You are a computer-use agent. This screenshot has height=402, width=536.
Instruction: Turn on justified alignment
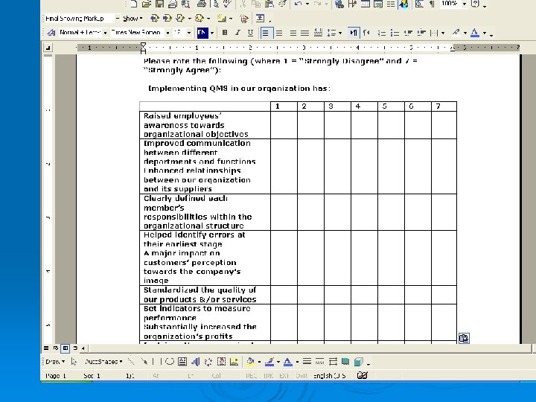point(304,33)
